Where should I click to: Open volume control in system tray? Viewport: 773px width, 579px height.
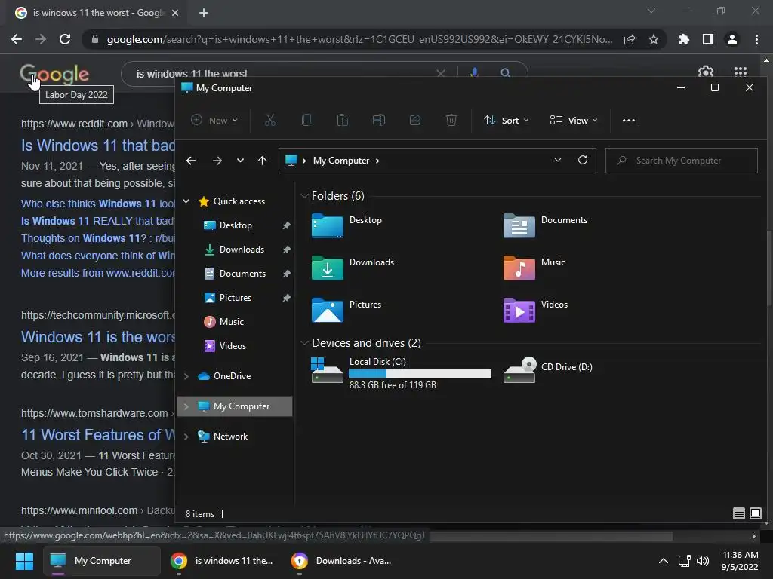pyautogui.click(x=703, y=561)
